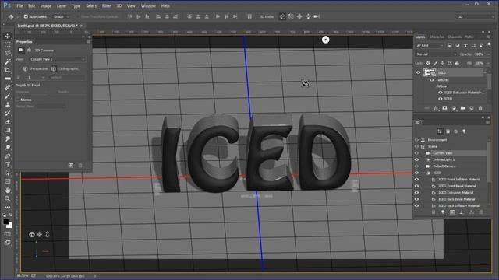Filter 3D panel by Materials
Screen dimensions: 499x280
(x=456, y=131)
